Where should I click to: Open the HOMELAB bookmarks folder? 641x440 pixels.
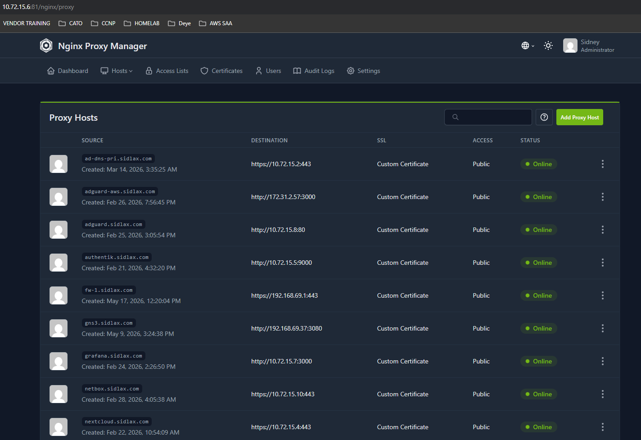142,23
